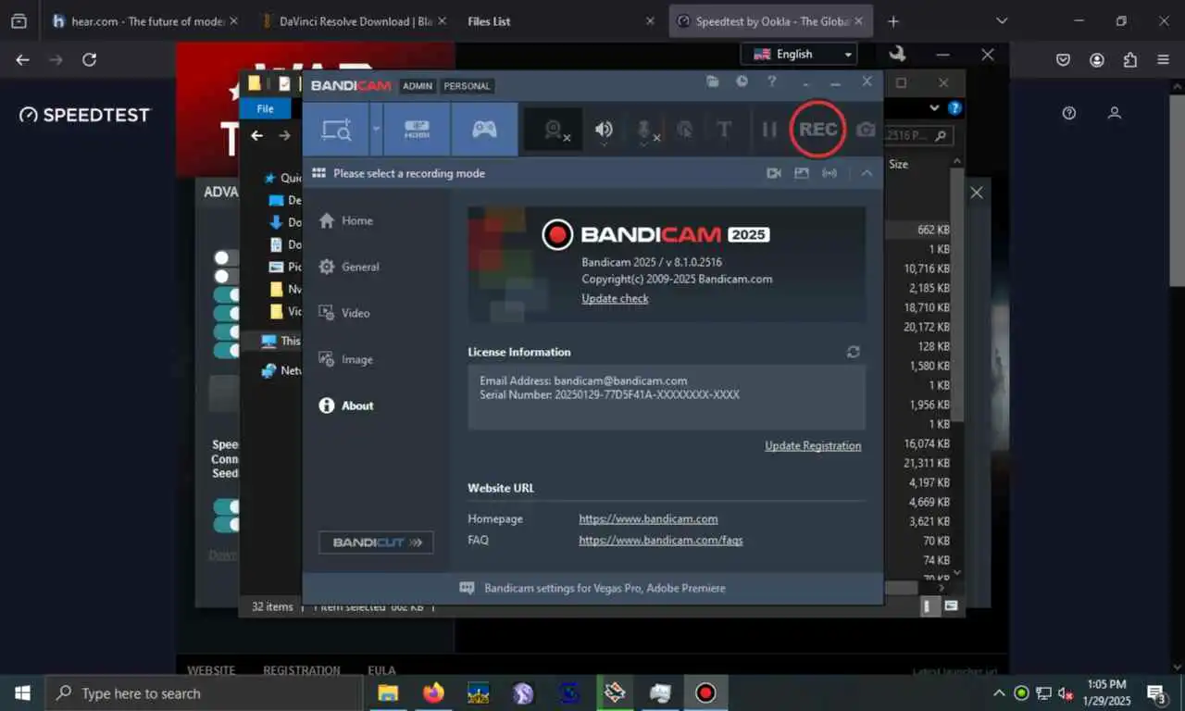Select Quick access star in Explorer pane
The width and height of the screenshot is (1185, 711).
pos(269,178)
